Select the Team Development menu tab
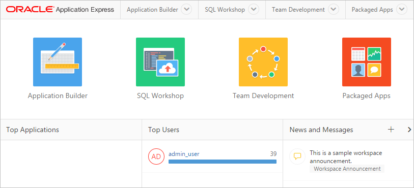 [298, 10]
